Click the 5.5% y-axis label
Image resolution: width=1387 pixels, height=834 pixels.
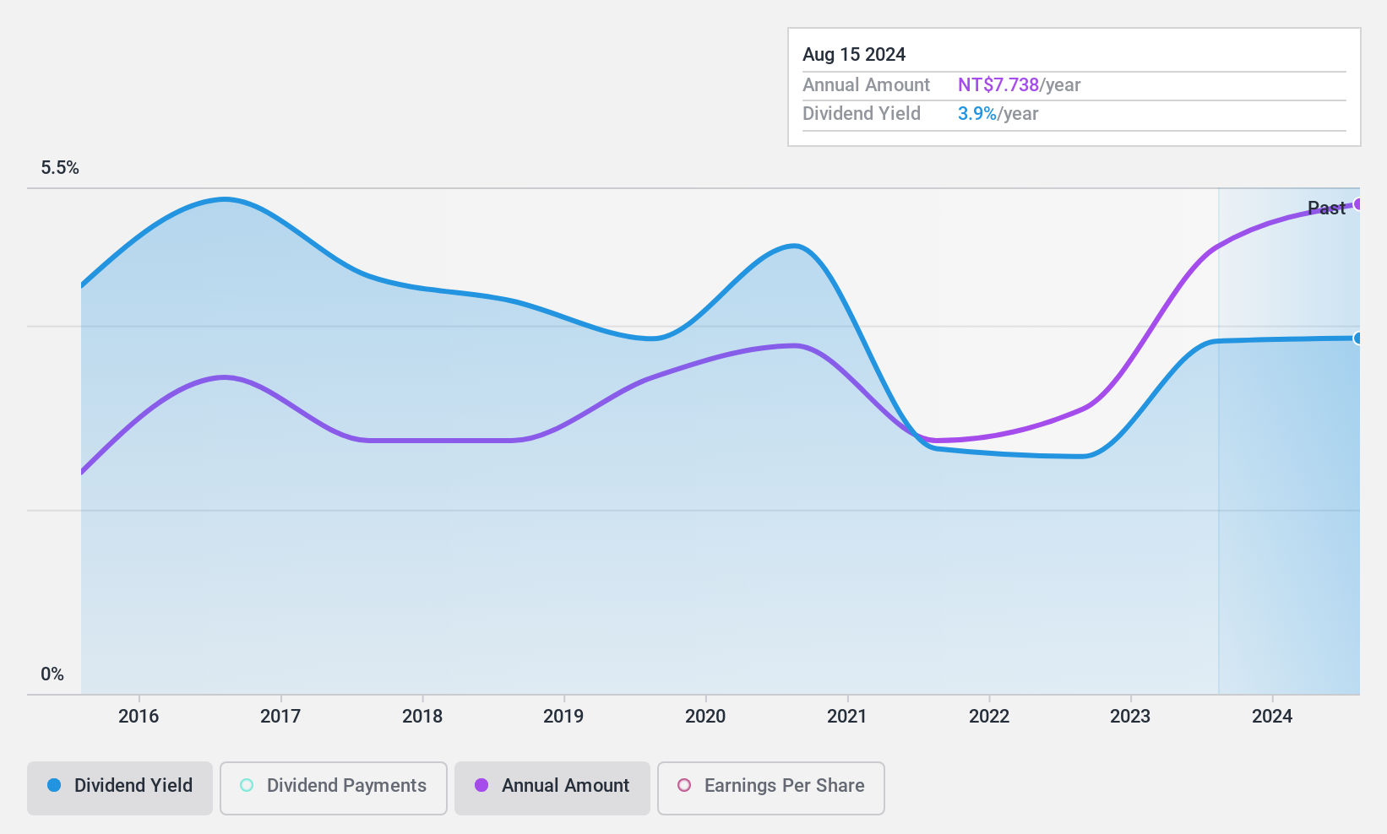[60, 168]
